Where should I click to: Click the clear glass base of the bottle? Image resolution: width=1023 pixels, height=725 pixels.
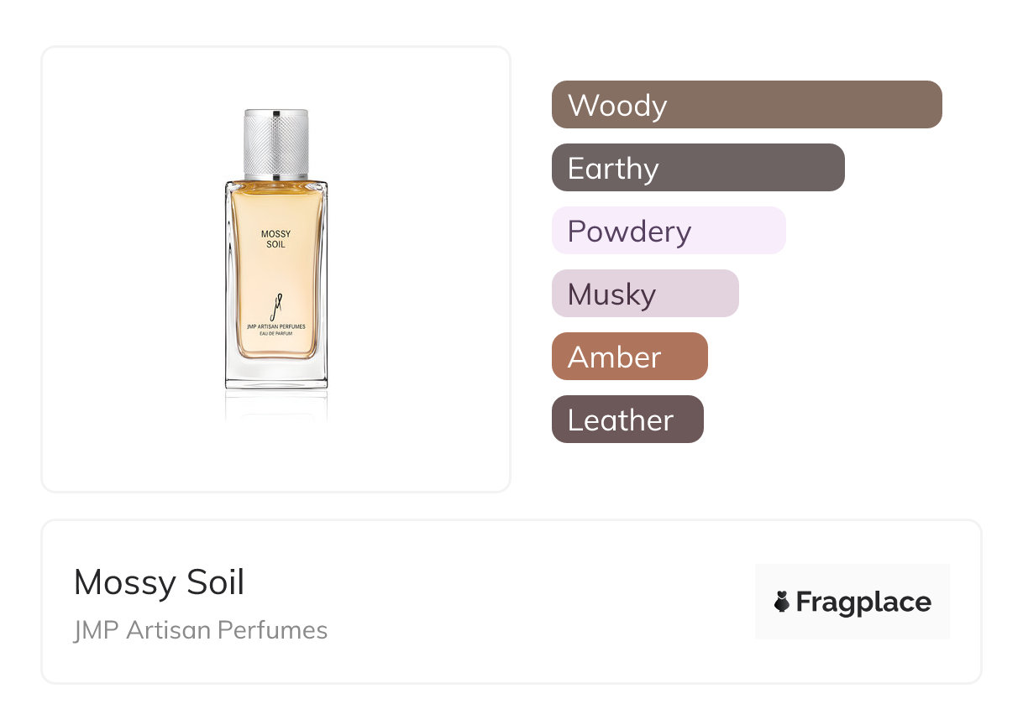275,374
